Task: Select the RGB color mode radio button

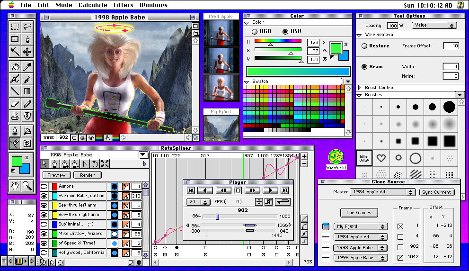Action: 255,31
